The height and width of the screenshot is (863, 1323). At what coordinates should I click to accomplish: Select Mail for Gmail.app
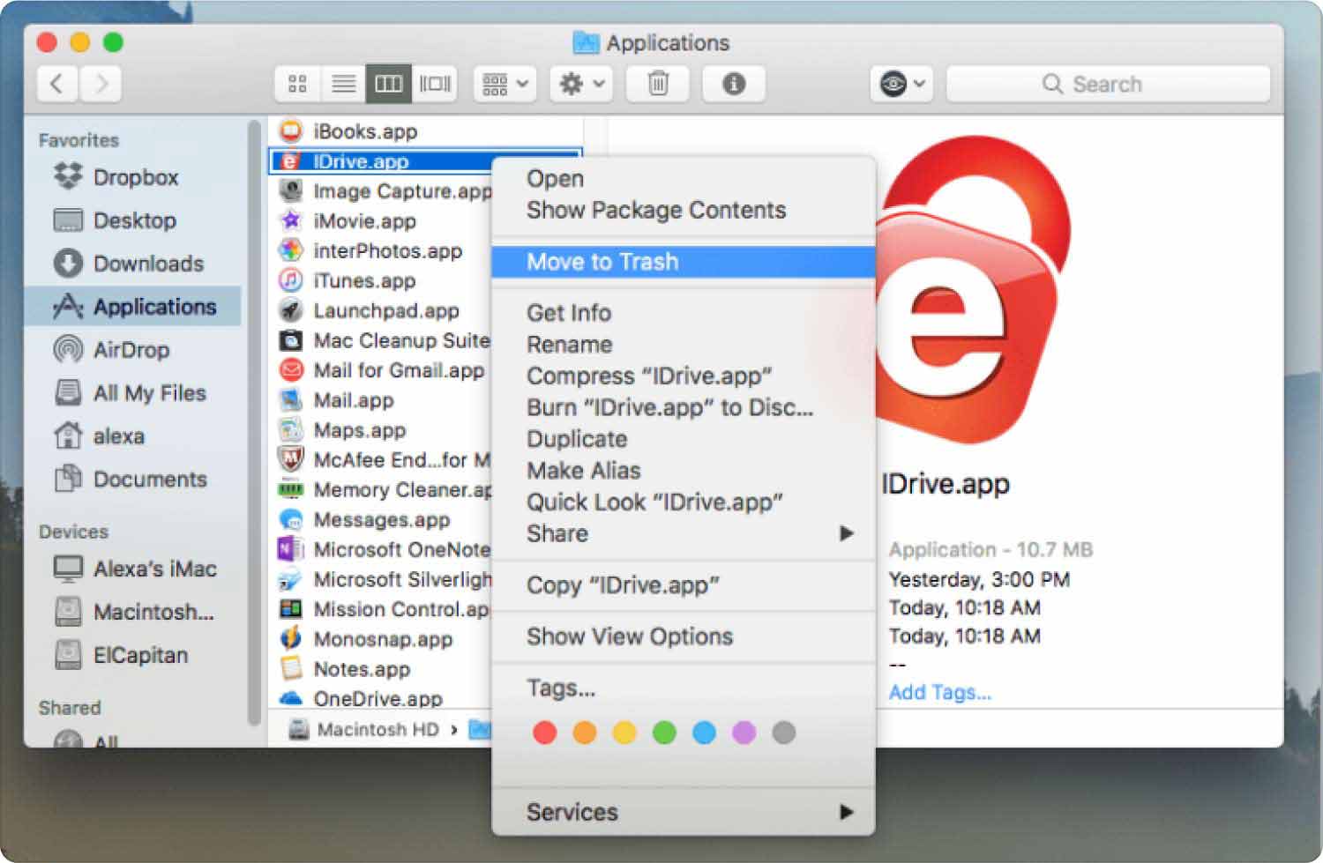pyautogui.click(x=381, y=370)
